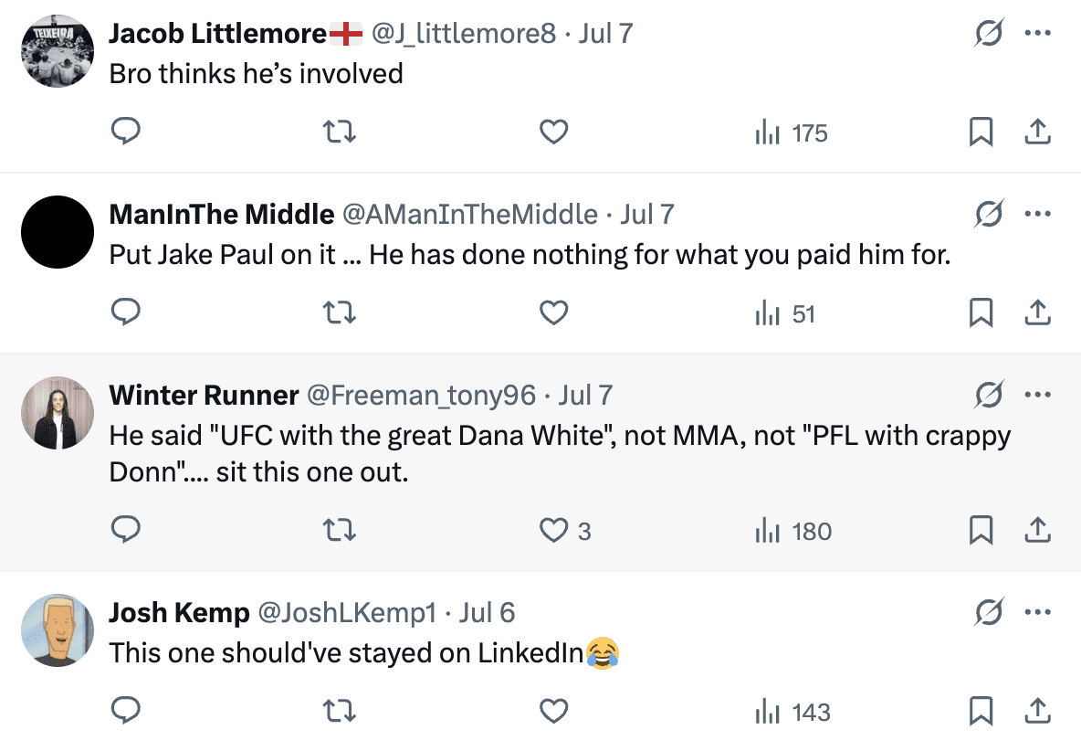
Task: Like Winter Runner's tweet with 3 likes
Action: [554, 531]
